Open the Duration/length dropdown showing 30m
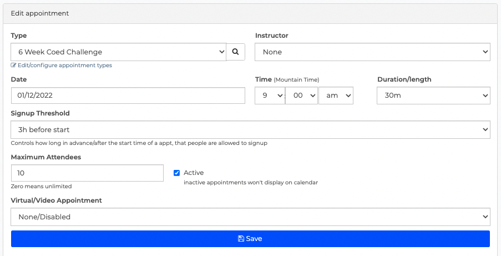This screenshot has width=501, height=256. [433, 96]
